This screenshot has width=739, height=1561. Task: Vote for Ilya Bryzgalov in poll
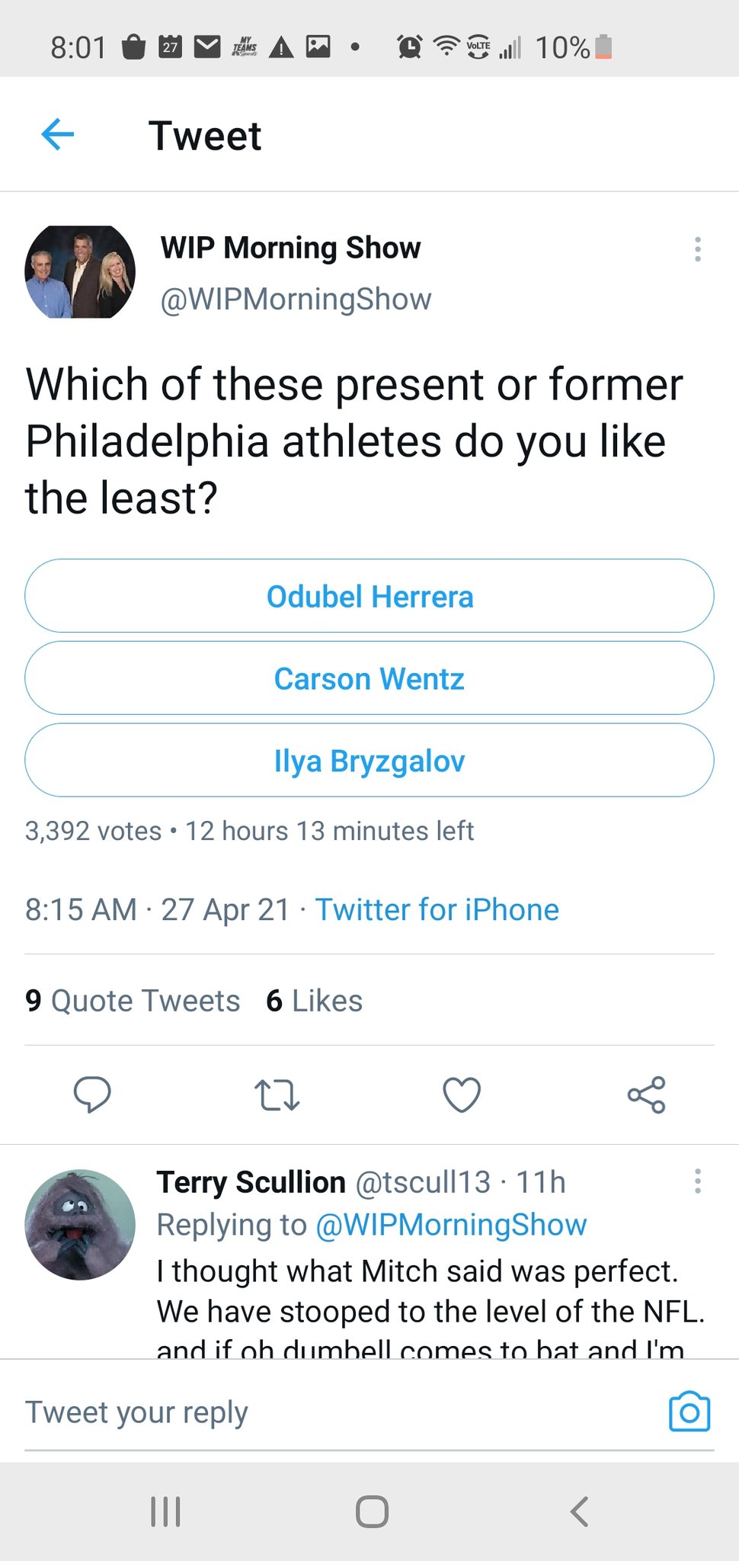click(x=369, y=761)
